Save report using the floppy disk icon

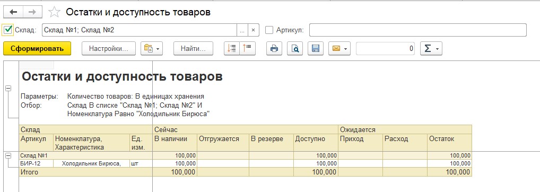(316, 48)
